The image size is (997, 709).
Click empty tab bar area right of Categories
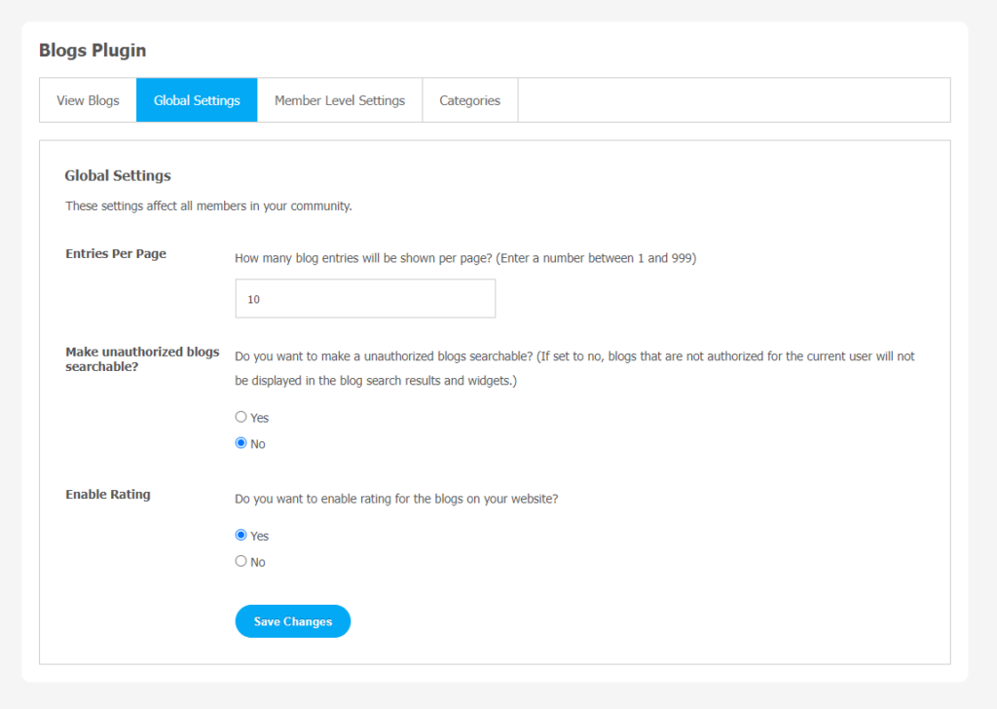(x=734, y=100)
